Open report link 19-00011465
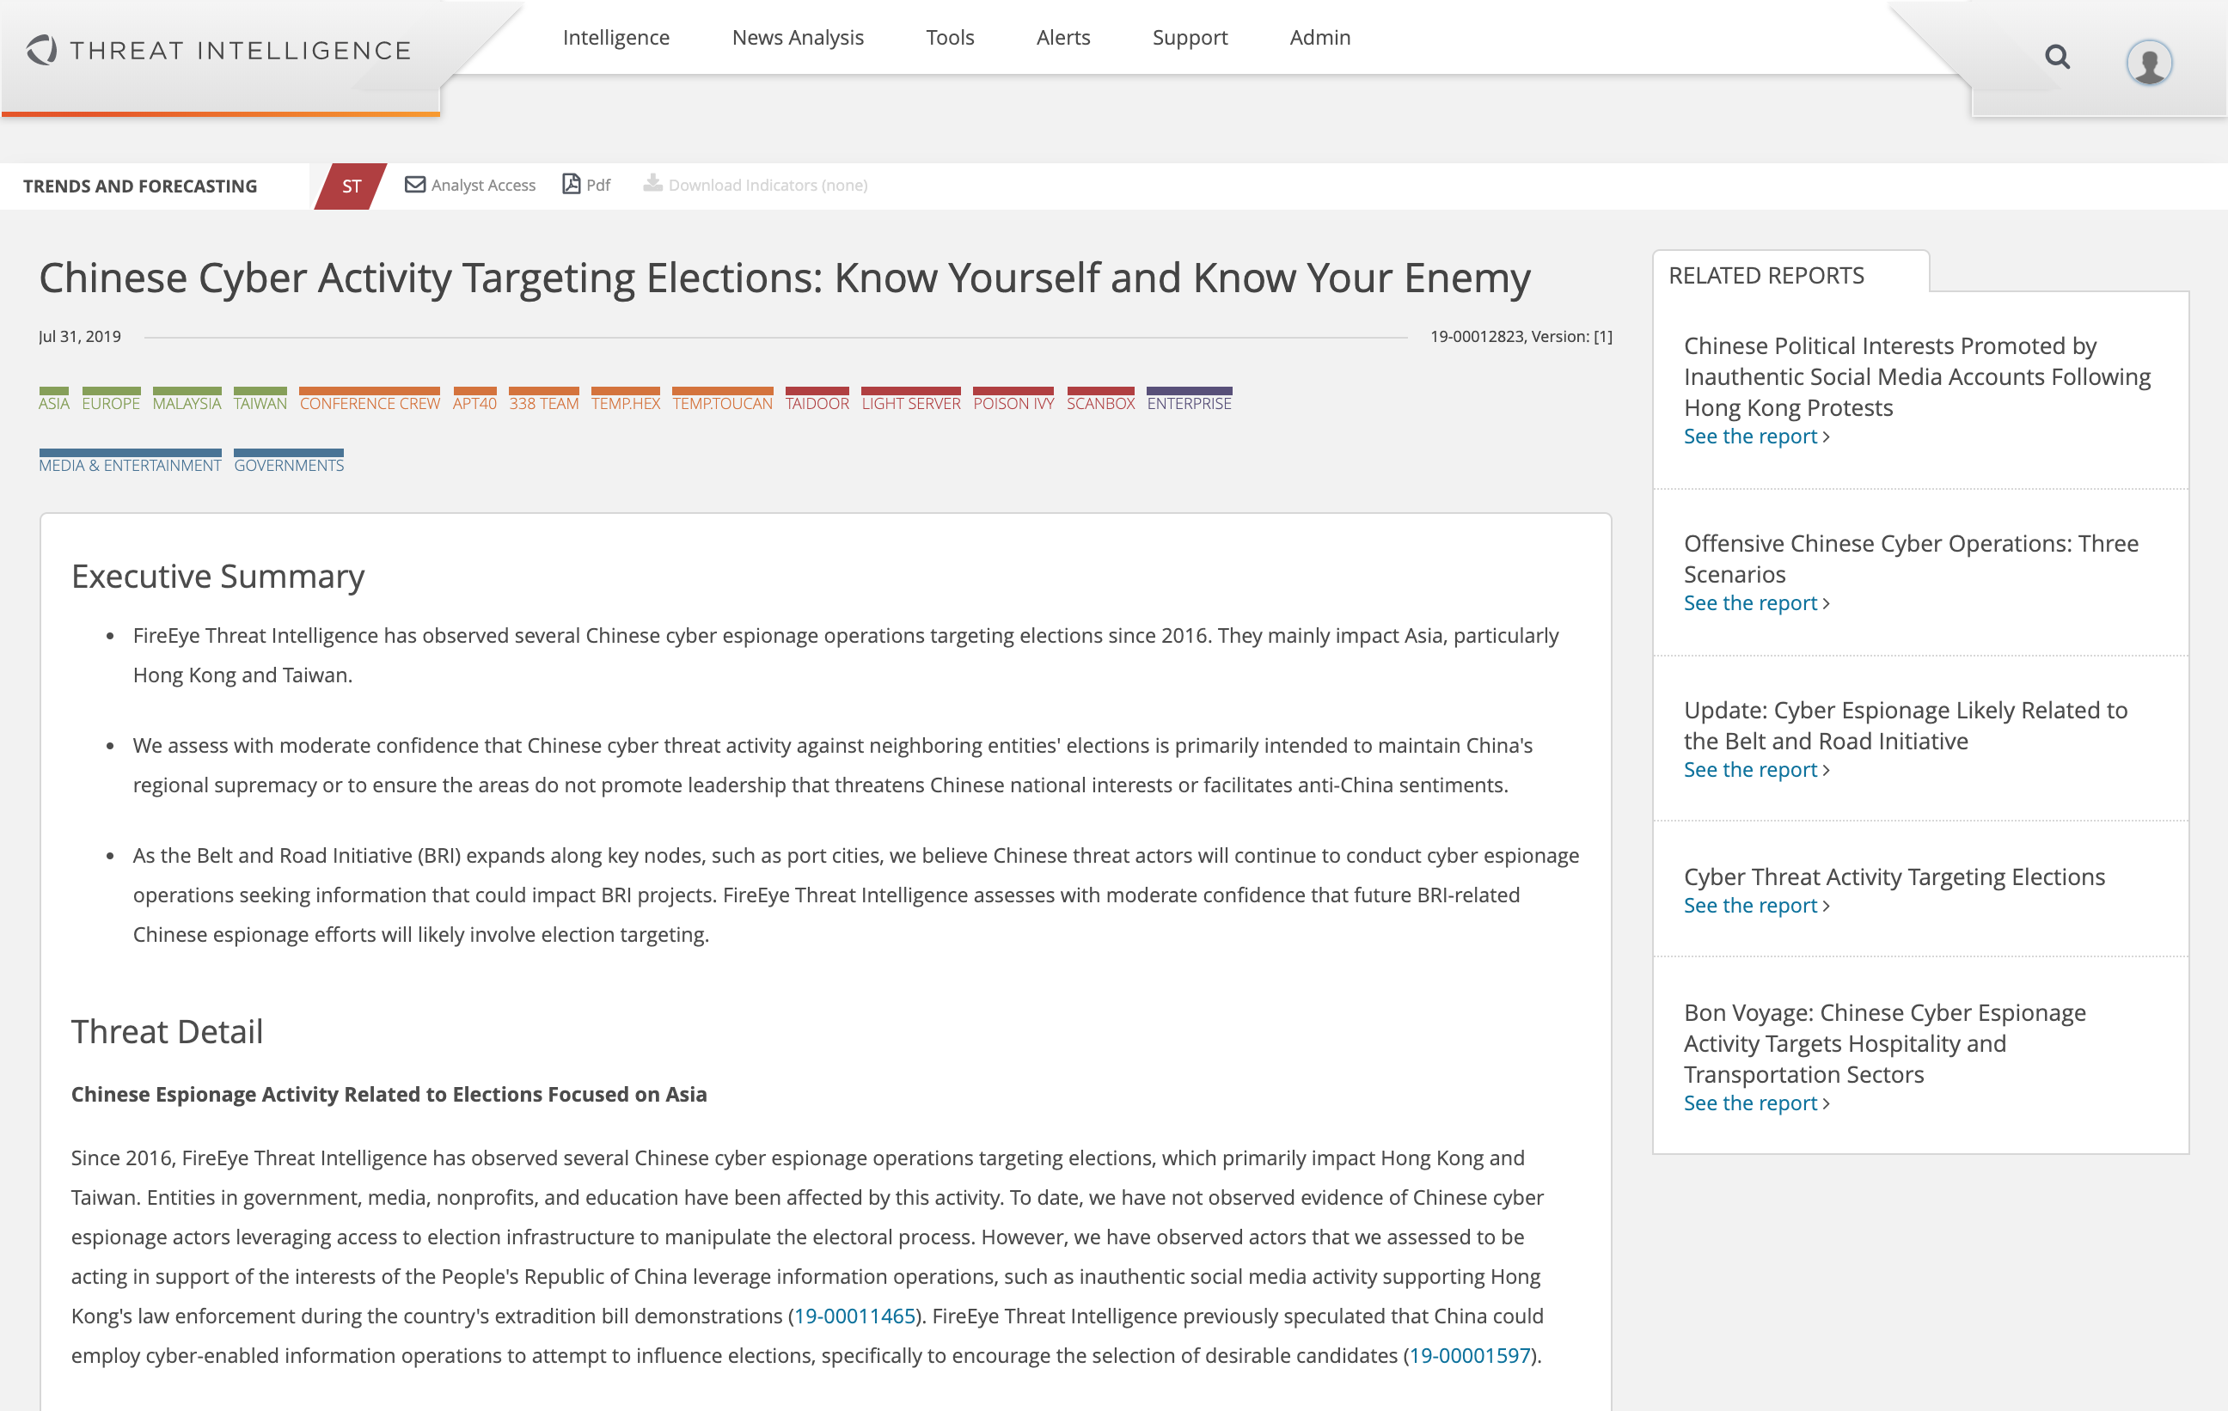2228x1411 pixels. click(x=855, y=1316)
